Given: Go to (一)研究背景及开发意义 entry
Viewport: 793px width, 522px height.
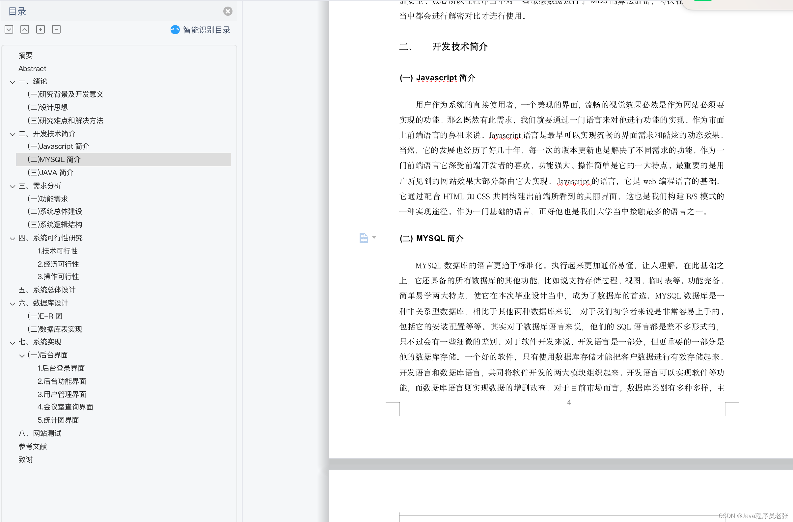Looking at the screenshot, I should click(x=65, y=94).
